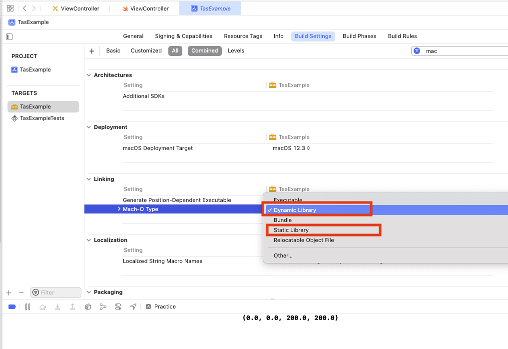Show Basic build settings
Viewport: 508px width, 349px height.
(113, 50)
